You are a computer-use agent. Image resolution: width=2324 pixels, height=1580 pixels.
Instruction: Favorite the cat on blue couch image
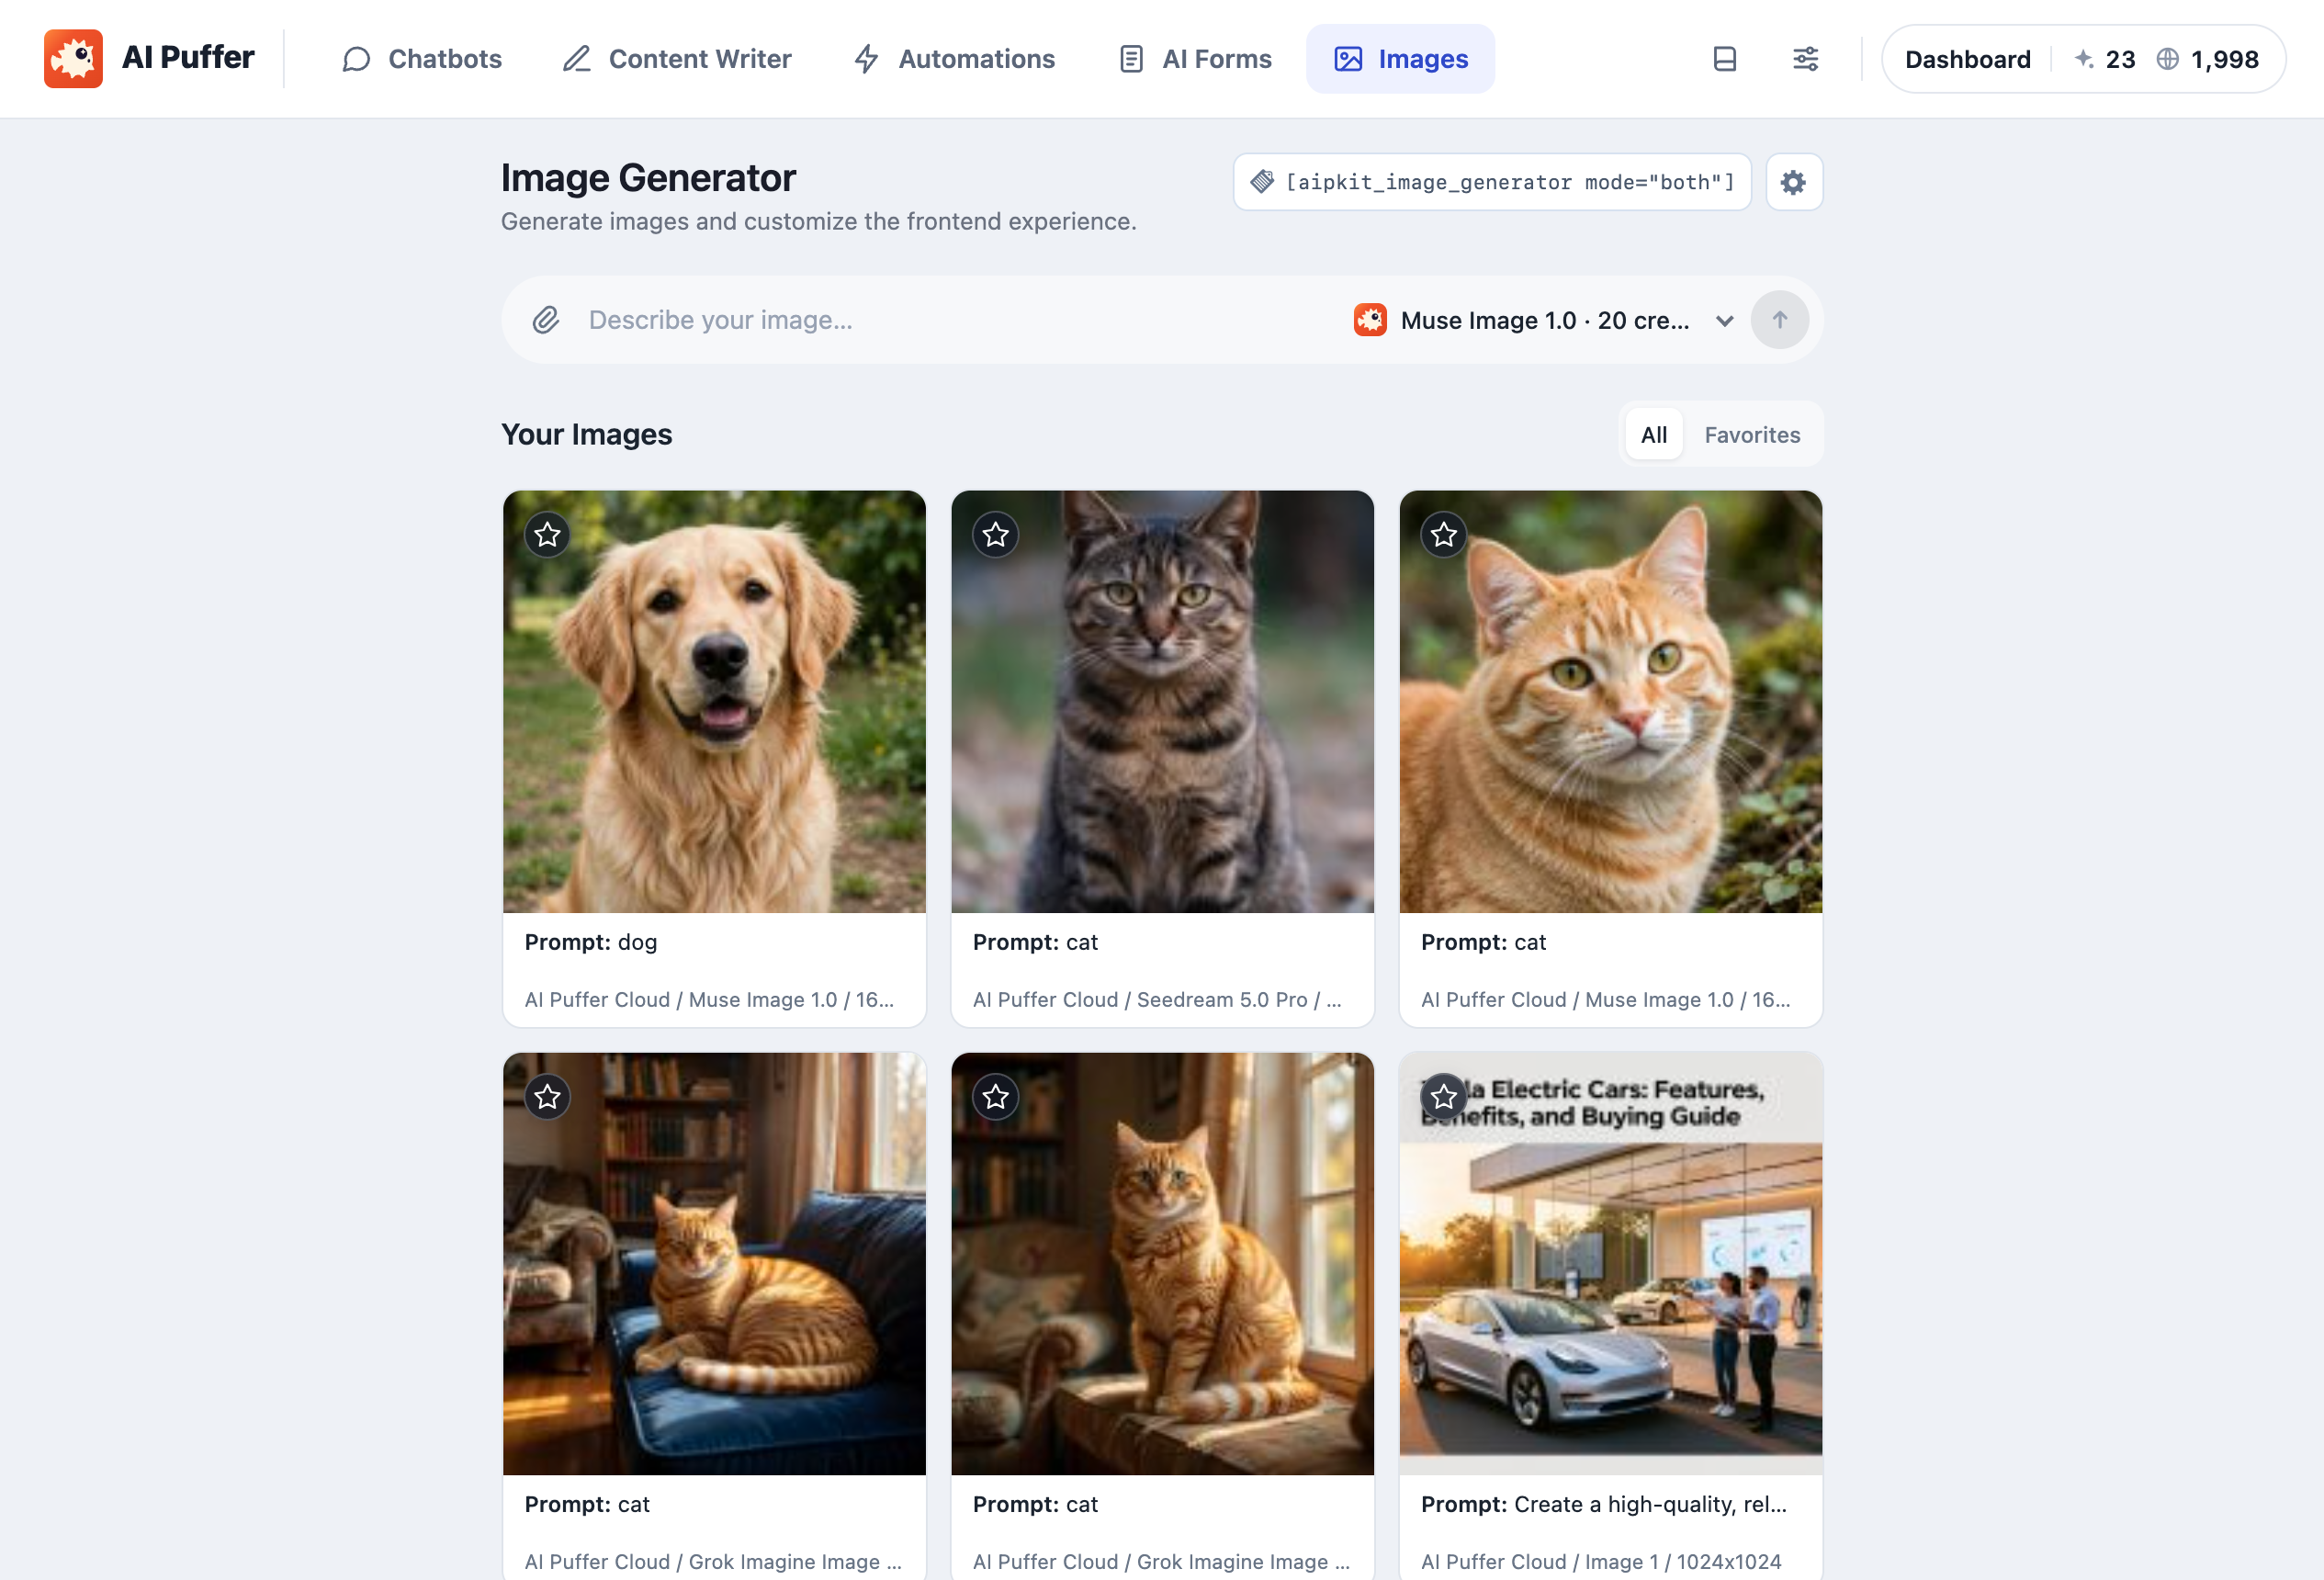[x=547, y=1096]
